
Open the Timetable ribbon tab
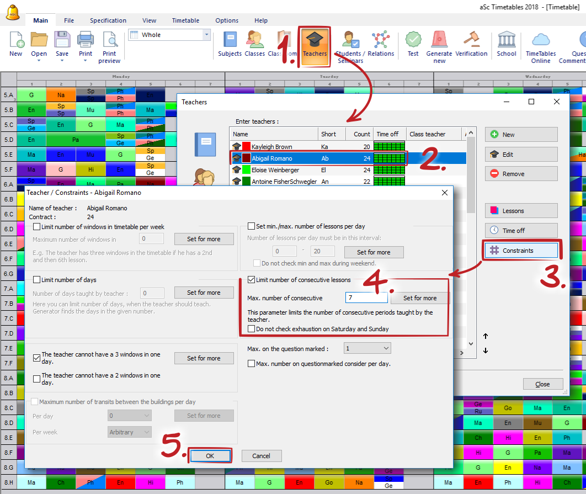(185, 20)
